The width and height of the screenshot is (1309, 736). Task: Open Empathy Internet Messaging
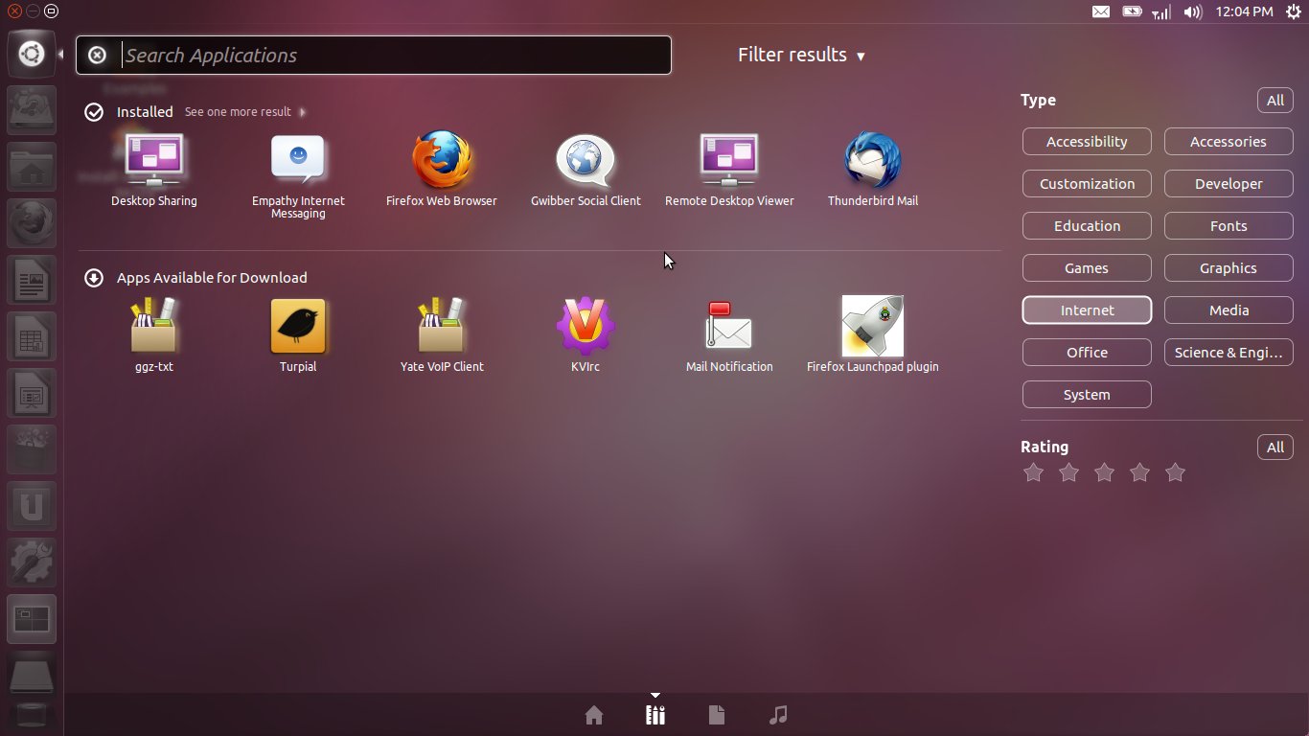(x=298, y=176)
